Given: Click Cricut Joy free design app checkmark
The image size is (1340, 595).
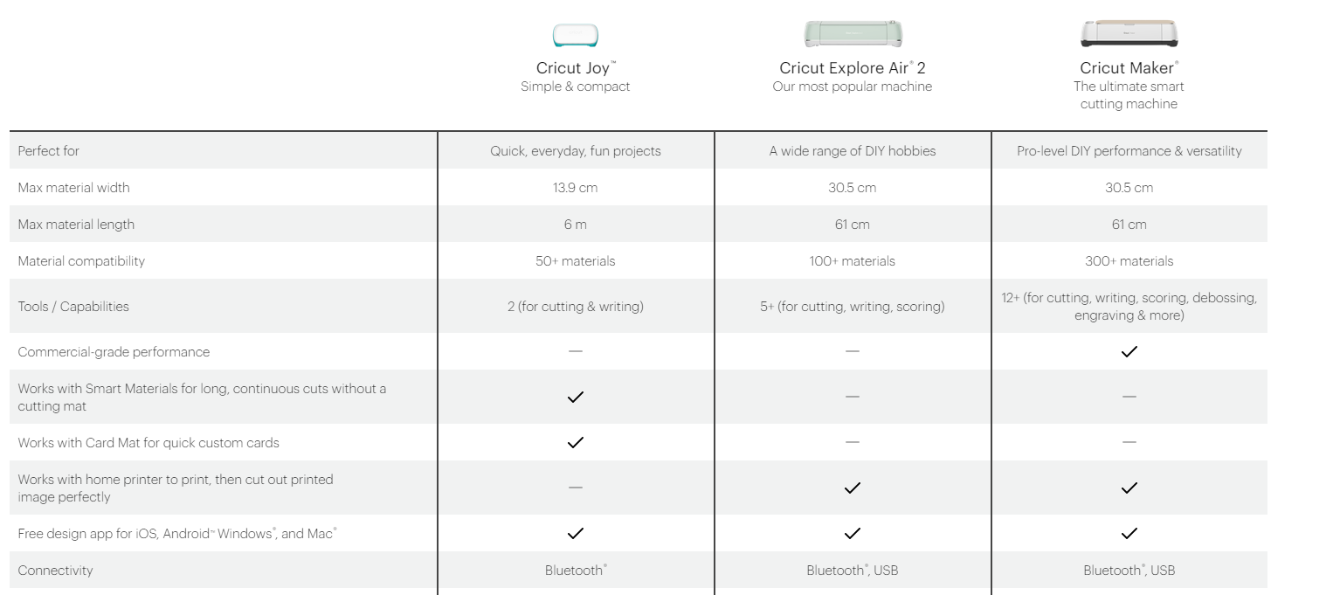Looking at the screenshot, I should (x=576, y=533).
